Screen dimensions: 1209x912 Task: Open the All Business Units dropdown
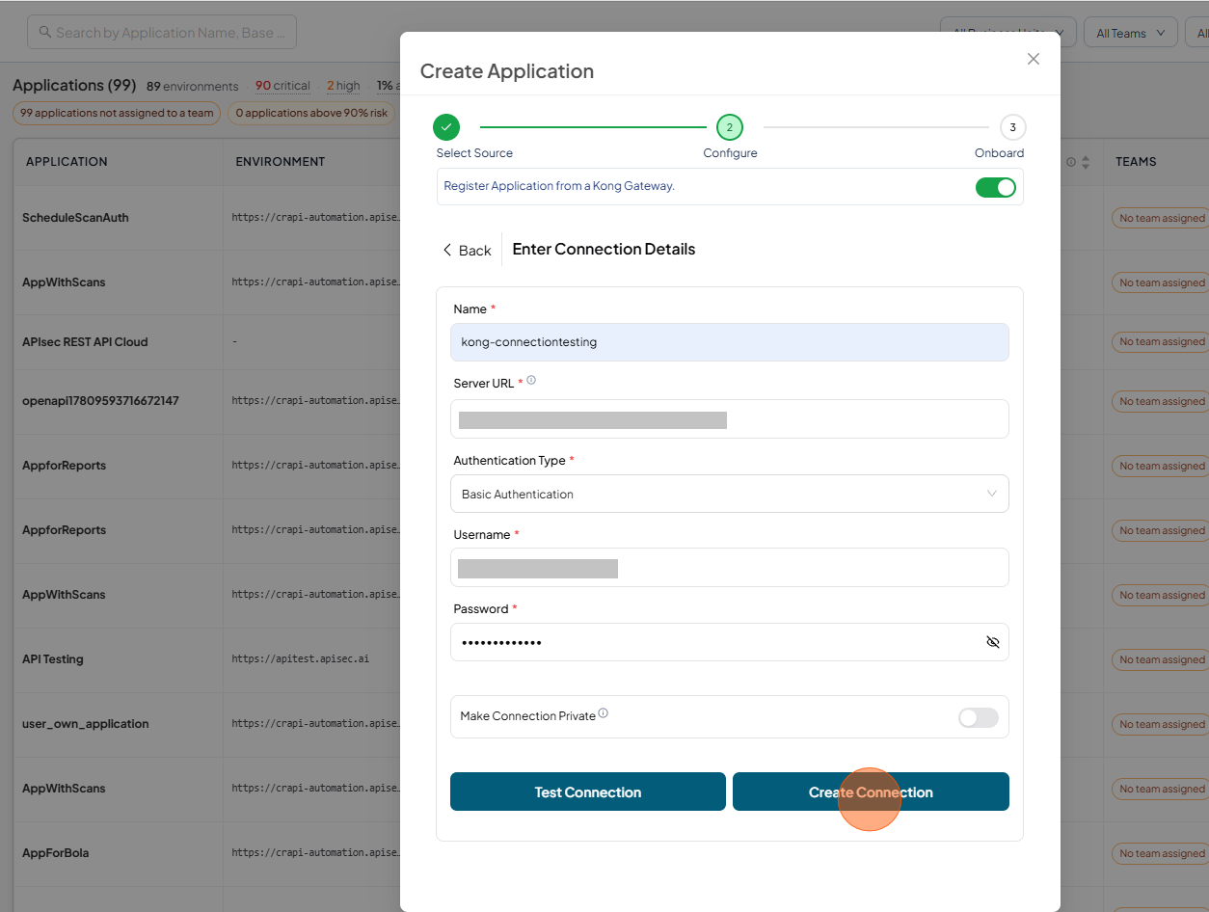pos(1008,33)
